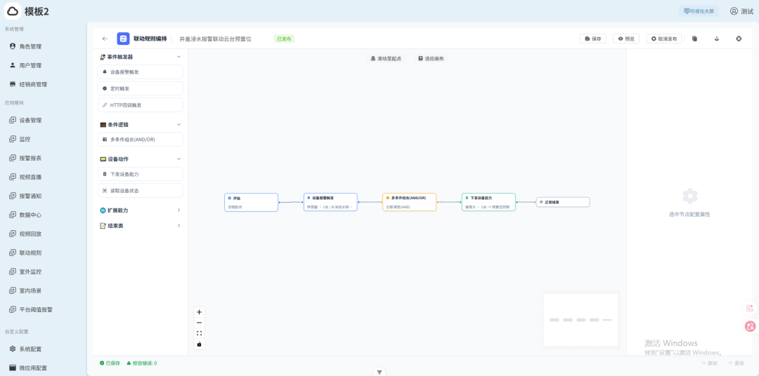The width and height of the screenshot is (759, 376).
Task: Click the blue 联动规则编排 app icon
Action: pos(123,39)
